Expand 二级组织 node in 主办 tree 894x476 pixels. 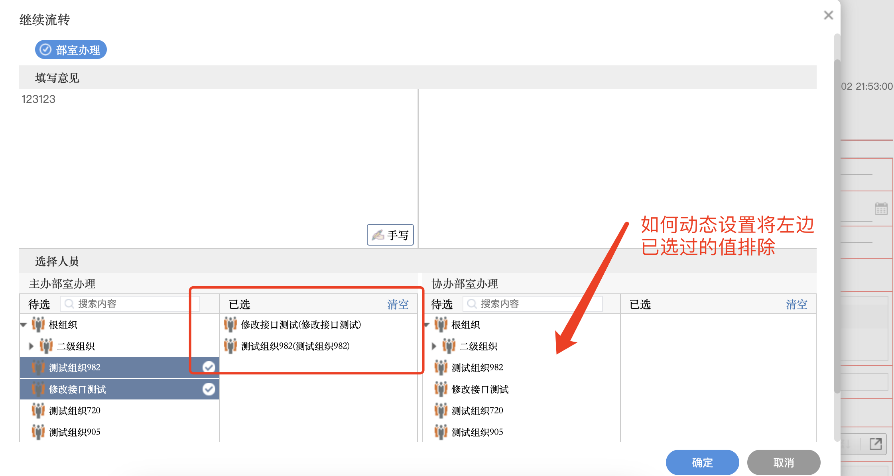pyautogui.click(x=31, y=346)
